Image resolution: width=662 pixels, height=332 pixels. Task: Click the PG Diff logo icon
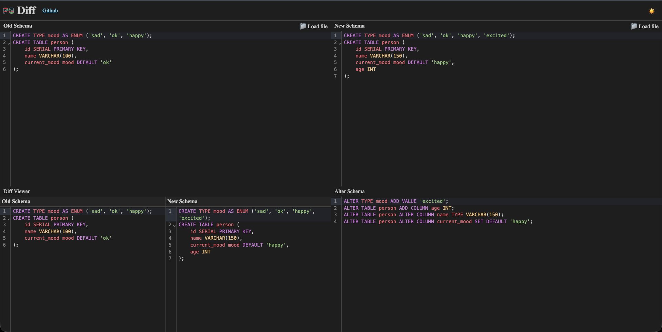(x=8, y=10)
